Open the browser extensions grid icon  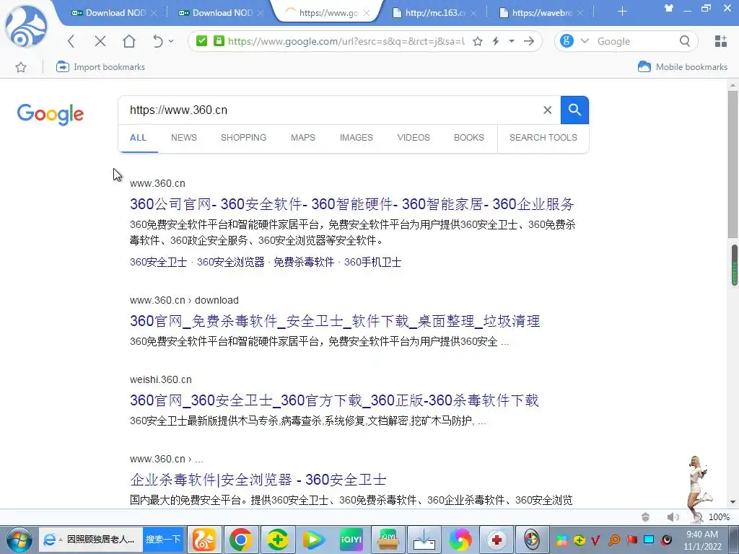tap(721, 41)
